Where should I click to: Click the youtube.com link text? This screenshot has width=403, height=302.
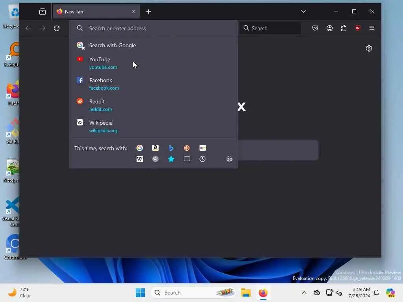point(103,67)
